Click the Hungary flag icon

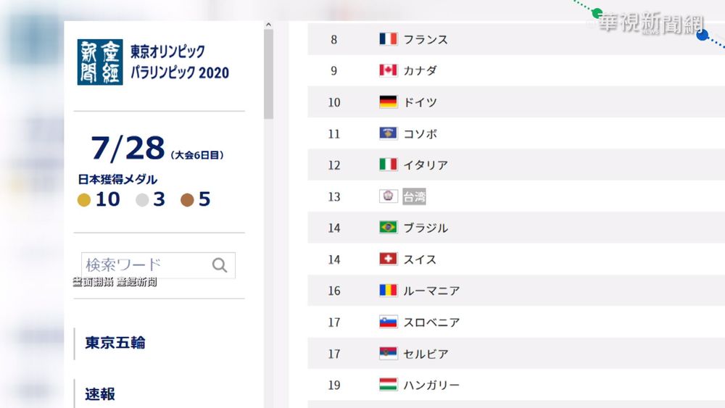pyautogui.click(x=388, y=385)
